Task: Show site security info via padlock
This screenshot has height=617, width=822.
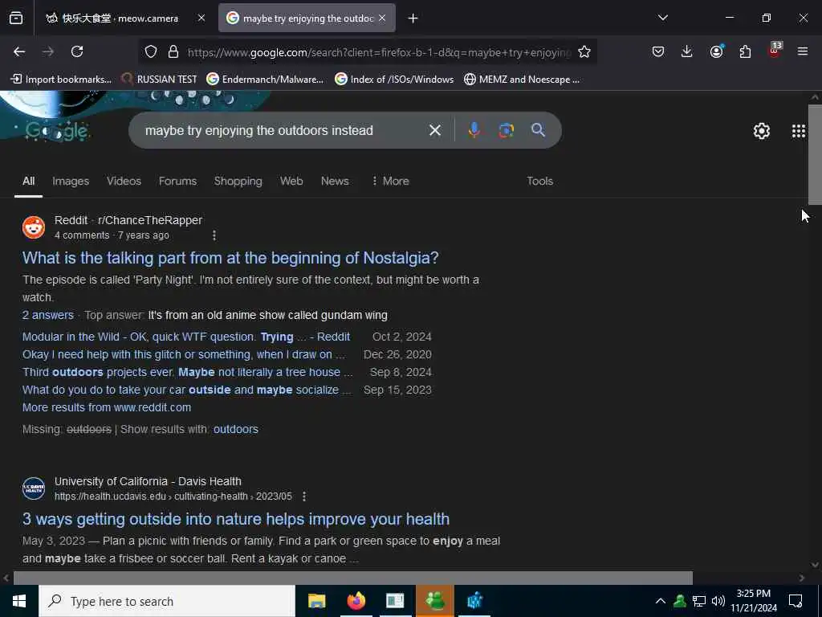Action: [173, 51]
